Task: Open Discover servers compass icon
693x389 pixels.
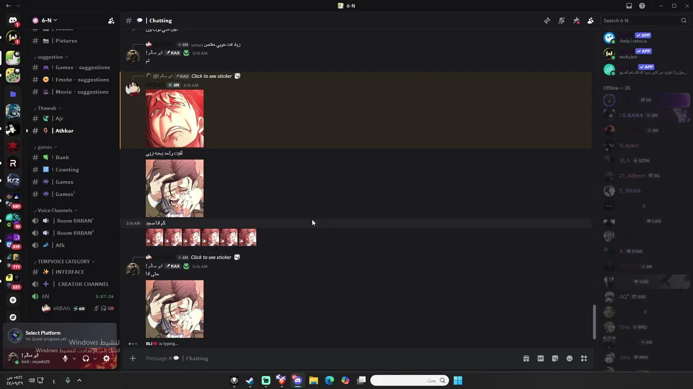Action: point(13,317)
